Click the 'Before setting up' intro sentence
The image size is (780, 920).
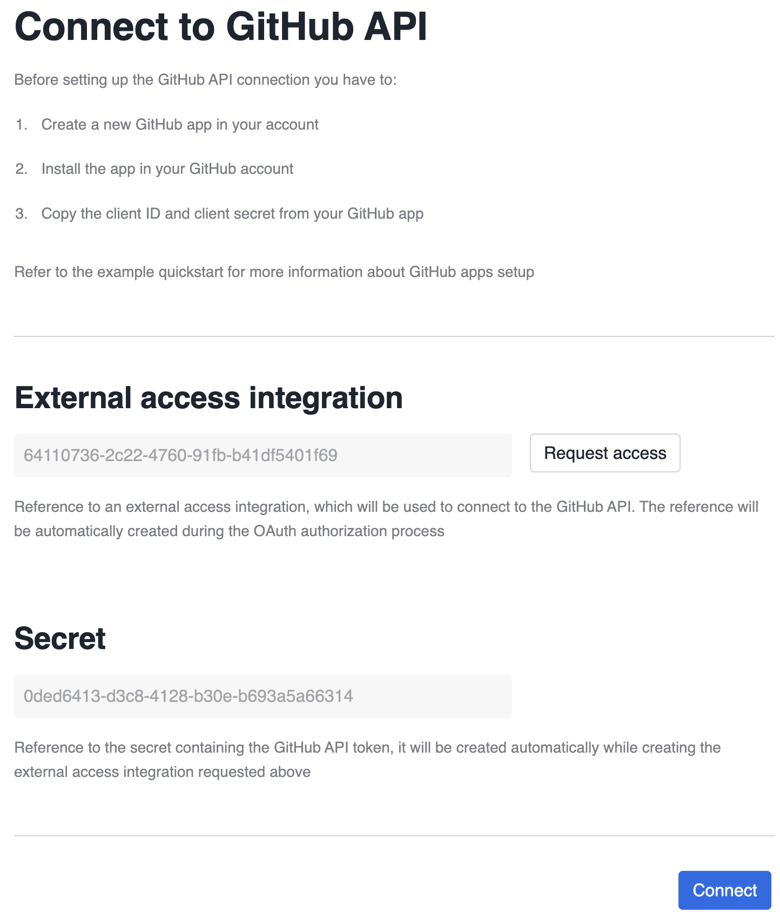coord(205,80)
